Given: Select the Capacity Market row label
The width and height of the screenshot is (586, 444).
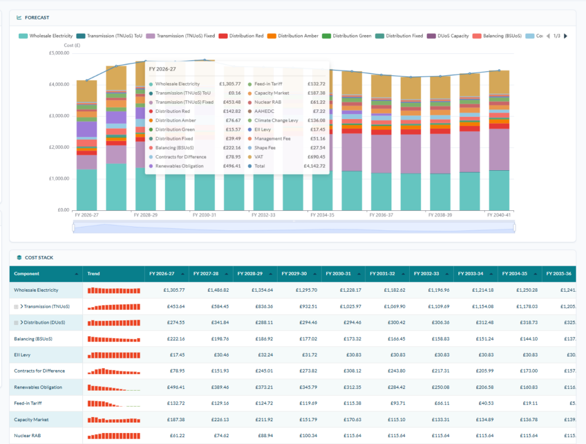Looking at the screenshot, I should pyautogui.click(x=31, y=420).
